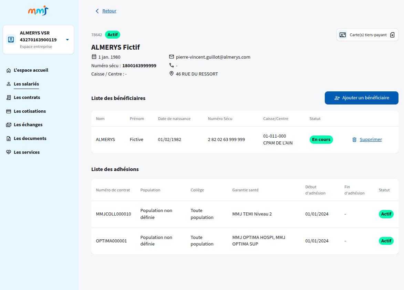
Task: Open Les échanges menu item
Action: click(x=28, y=124)
